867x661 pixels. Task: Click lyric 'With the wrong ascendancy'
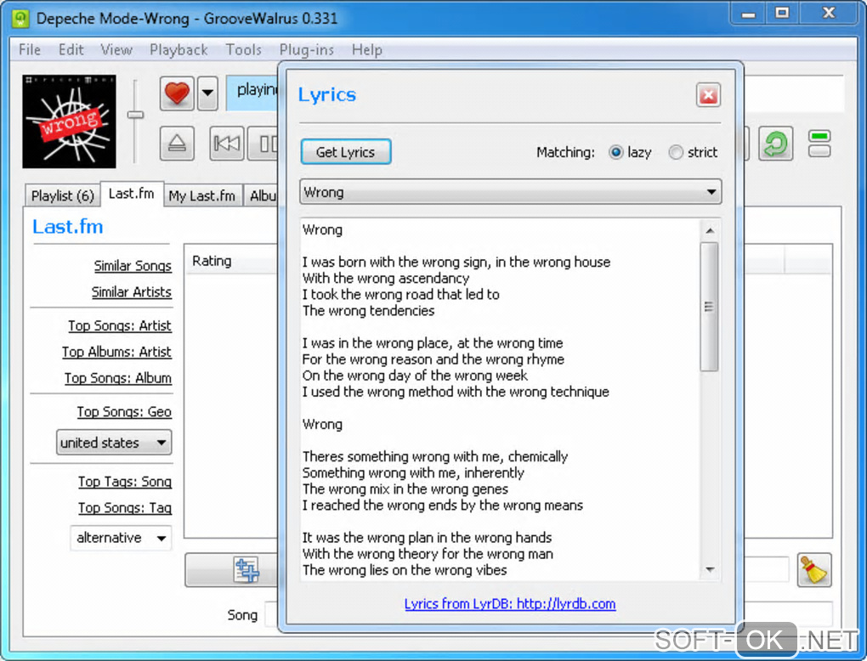[386, 278]
